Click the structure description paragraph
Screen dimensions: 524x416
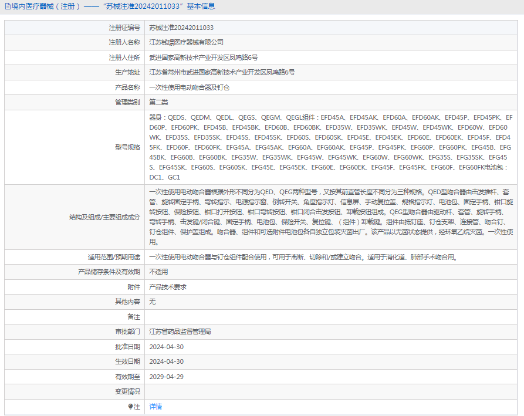pyautogui.click(x=331, y=217)
